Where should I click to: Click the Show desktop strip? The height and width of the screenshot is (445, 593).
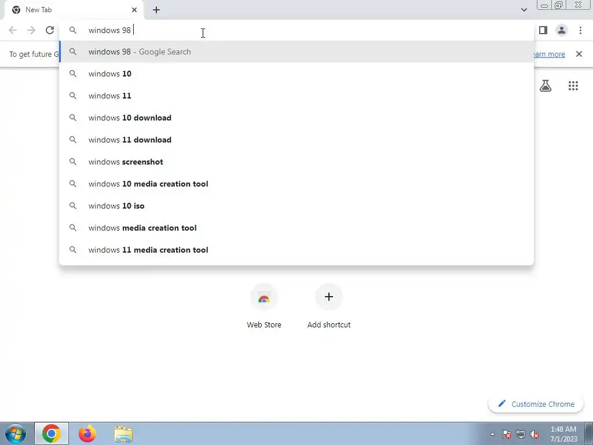click(589, 433)
